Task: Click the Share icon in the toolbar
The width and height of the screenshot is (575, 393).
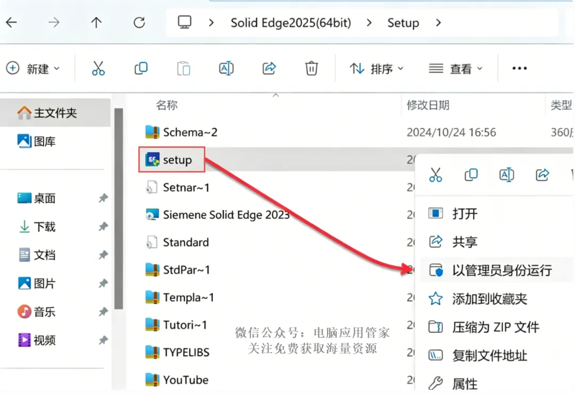Action: (x=269, y=68)
